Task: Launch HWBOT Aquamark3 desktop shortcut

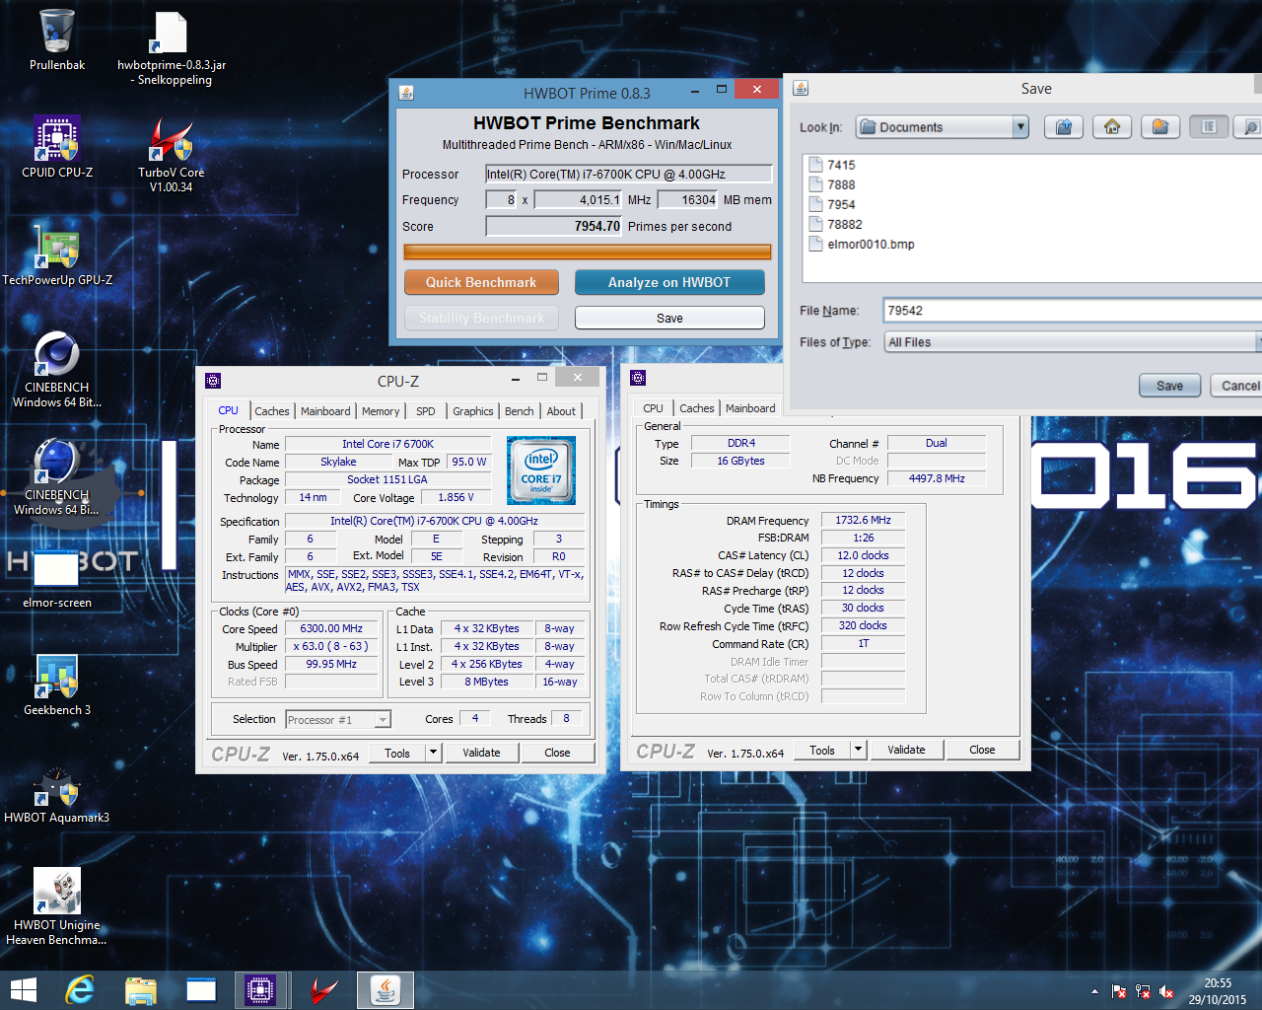Action: (57, 793)
